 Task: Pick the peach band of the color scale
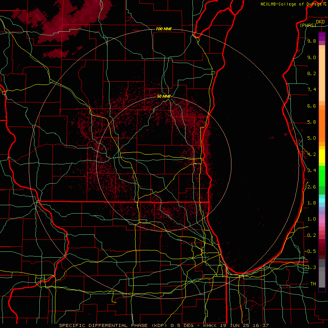(322, 75)
